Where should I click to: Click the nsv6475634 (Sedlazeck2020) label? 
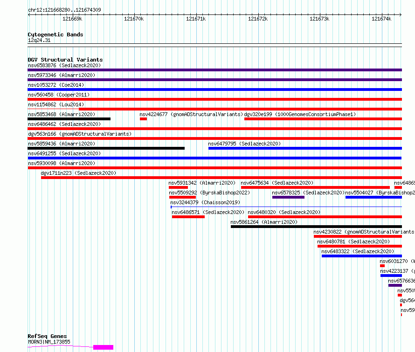tap(277, 183)
